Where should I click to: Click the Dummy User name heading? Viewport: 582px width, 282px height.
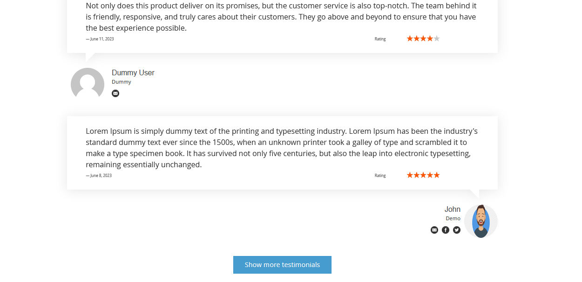[x=133, y=73]
